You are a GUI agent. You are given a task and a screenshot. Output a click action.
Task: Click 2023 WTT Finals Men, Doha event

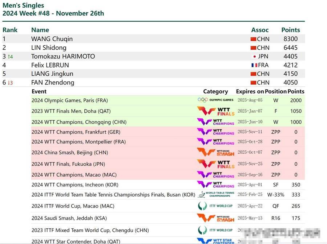71,111
